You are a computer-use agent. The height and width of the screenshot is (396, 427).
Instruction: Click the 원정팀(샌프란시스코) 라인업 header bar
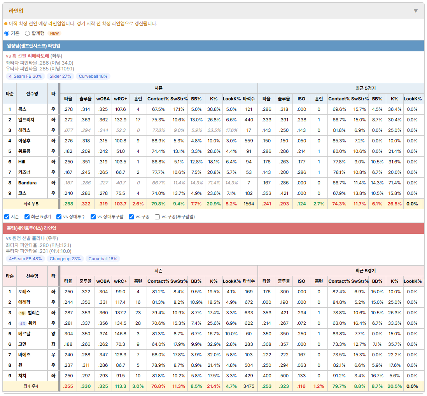tap(213, 46)
